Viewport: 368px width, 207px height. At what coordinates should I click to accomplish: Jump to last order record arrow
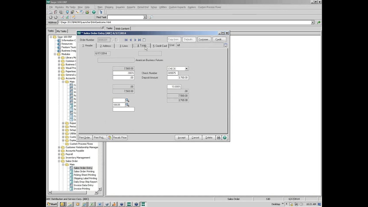139,40
